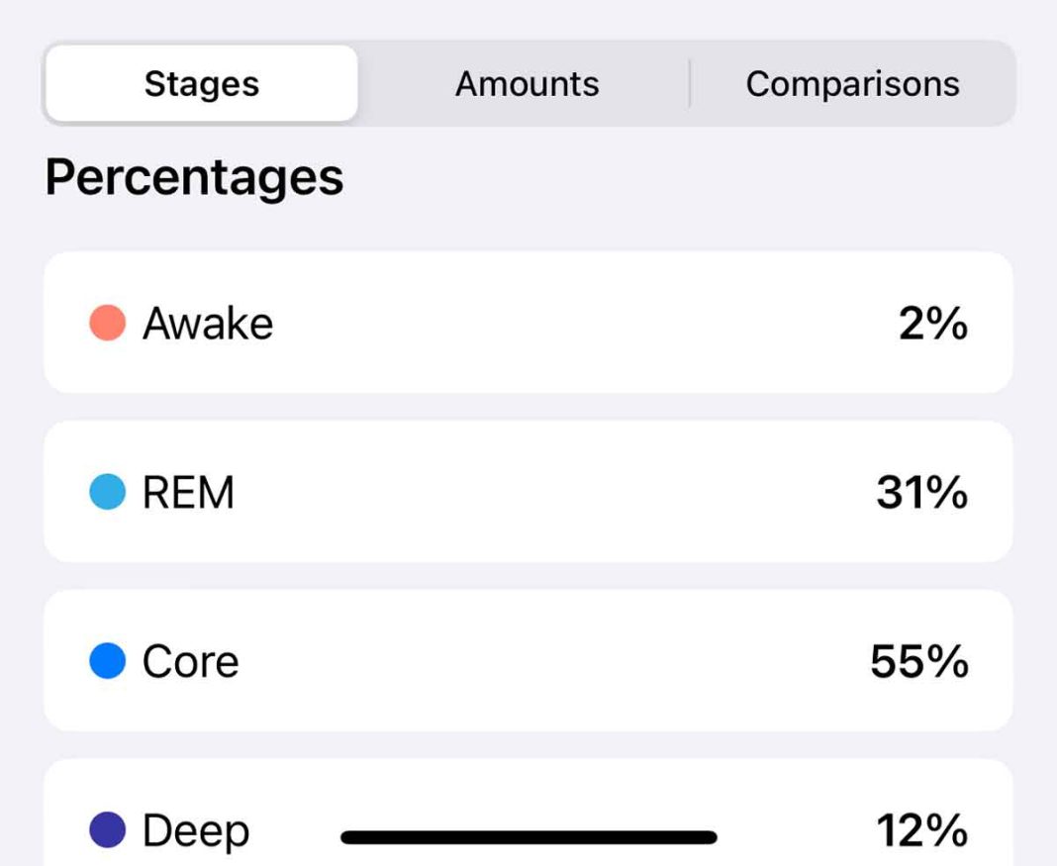1057x866 pixels.
Task: Click the dark purple Deep stage dot
Action: (x=107, y=830)
